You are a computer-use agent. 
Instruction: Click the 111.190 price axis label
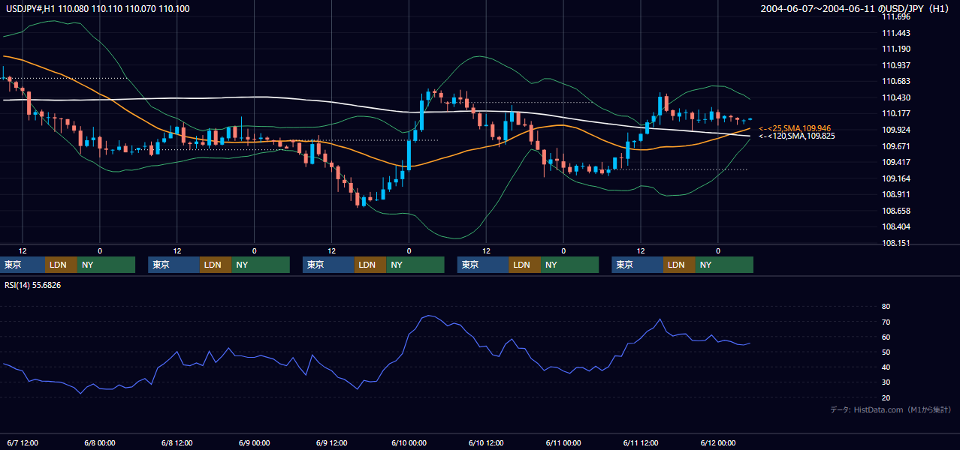coord(896,49)
